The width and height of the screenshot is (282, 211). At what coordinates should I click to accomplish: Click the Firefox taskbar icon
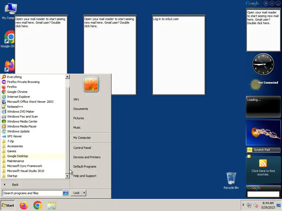pos(24,205)
